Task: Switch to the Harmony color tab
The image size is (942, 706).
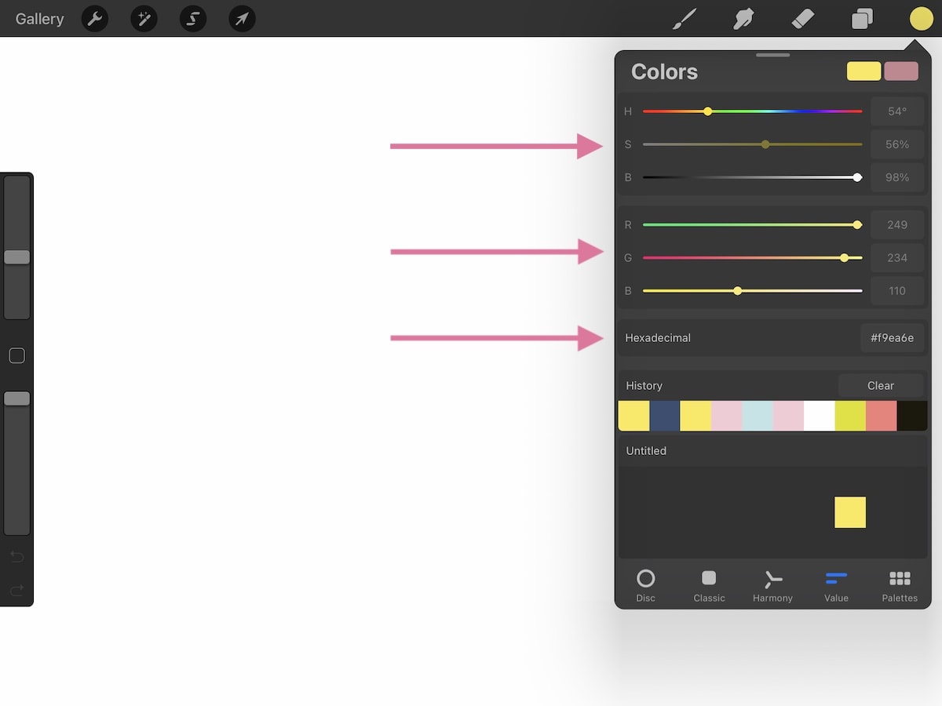Action: [772, 586]
